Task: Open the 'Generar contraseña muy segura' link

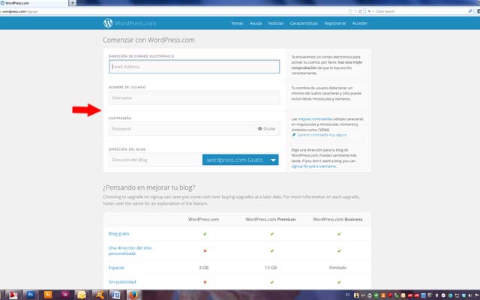Action: point(321,134)
